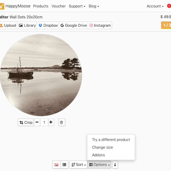Viewport: 171px width, 171px height.
Task: Expand the Blog dropdown menu
Action: click(x=94, y=6)
